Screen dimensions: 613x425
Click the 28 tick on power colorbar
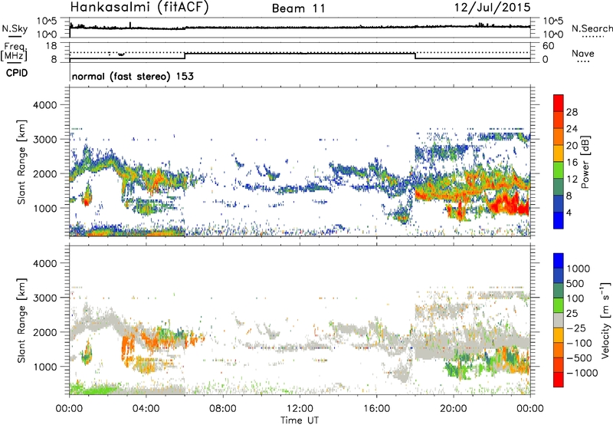572,112
